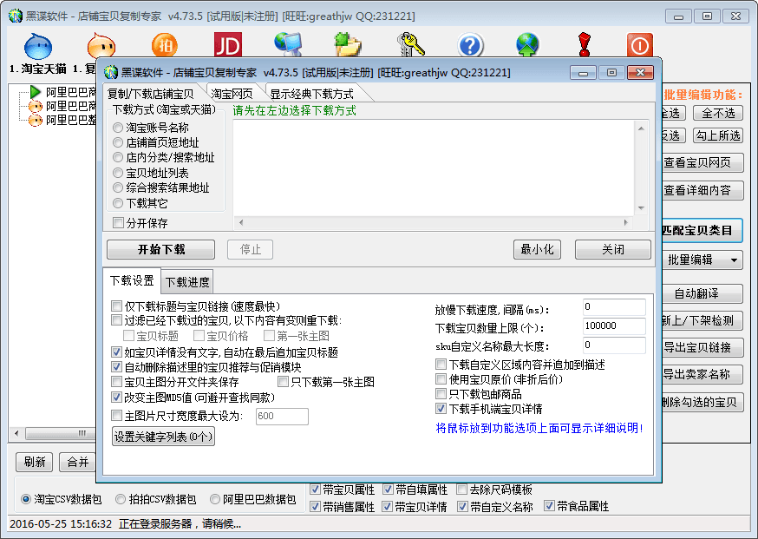The image size is (758, 539).
Task: Click the 下载宝贝数量上限 input field
Action: pos(613,326)
